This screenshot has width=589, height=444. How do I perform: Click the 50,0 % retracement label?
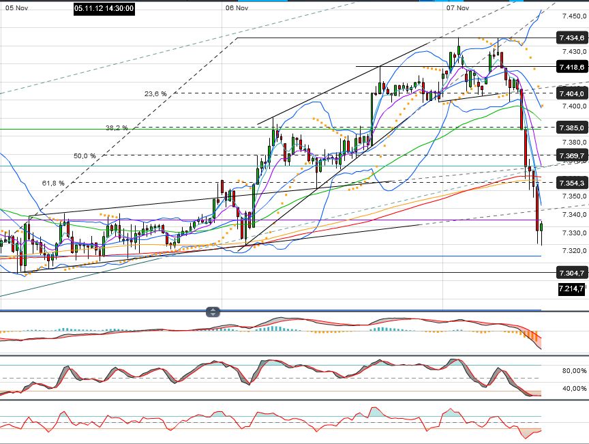(85, 156)
